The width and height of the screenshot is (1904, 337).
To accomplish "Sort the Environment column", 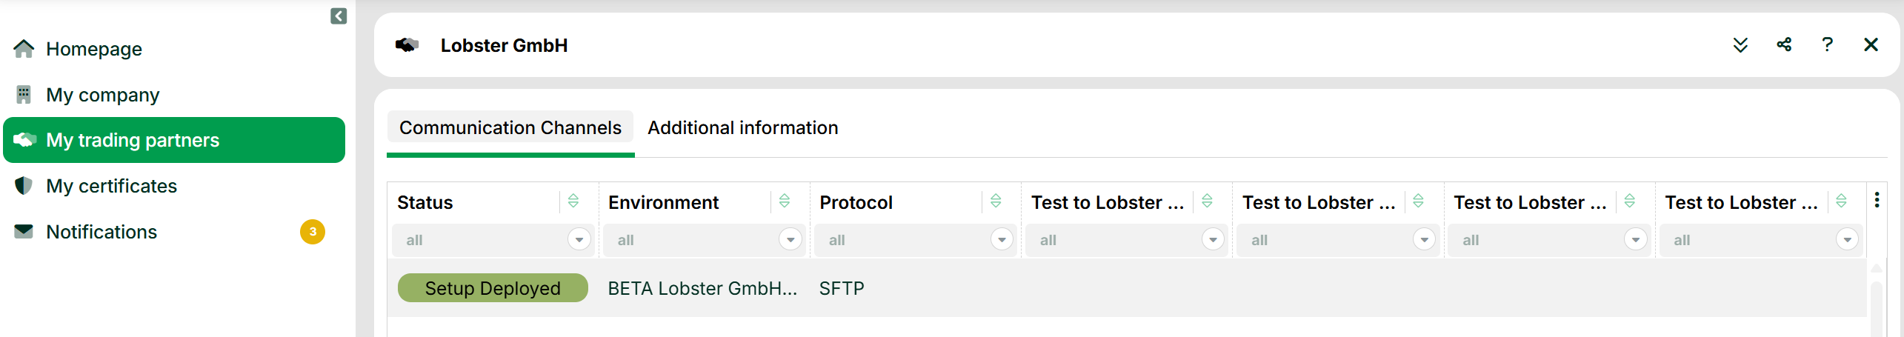I will click(785, 201).
